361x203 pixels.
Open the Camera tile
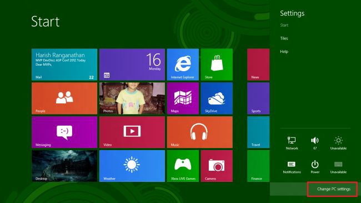click(217, 166)
